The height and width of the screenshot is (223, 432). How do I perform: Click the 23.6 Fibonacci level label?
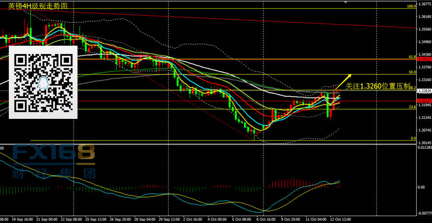click(x=412, y=107)
